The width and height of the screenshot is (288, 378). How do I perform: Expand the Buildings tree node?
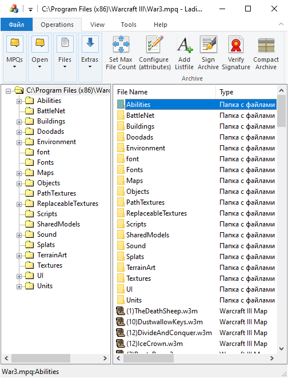pyautogui.click(x=19, y=122)
